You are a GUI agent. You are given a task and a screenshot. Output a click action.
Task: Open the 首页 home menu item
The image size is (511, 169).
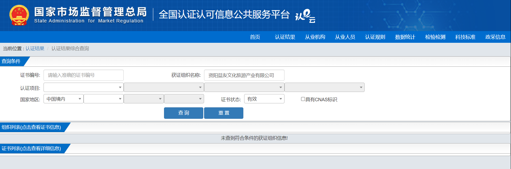coord(255,37)
